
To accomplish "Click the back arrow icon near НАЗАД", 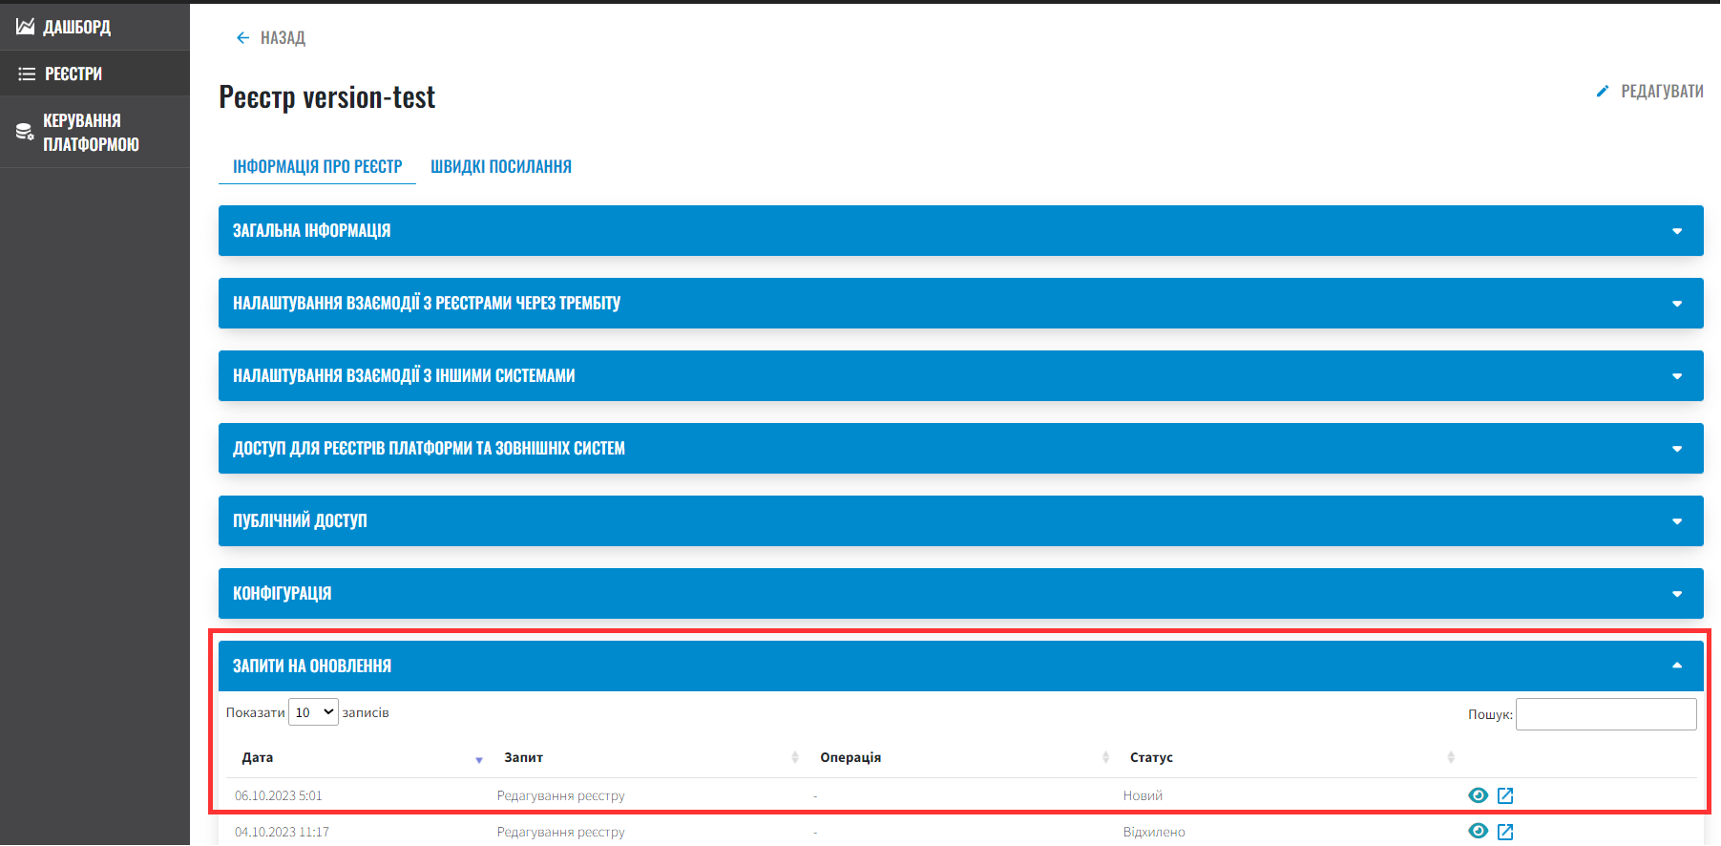I will tap(242, 38).
